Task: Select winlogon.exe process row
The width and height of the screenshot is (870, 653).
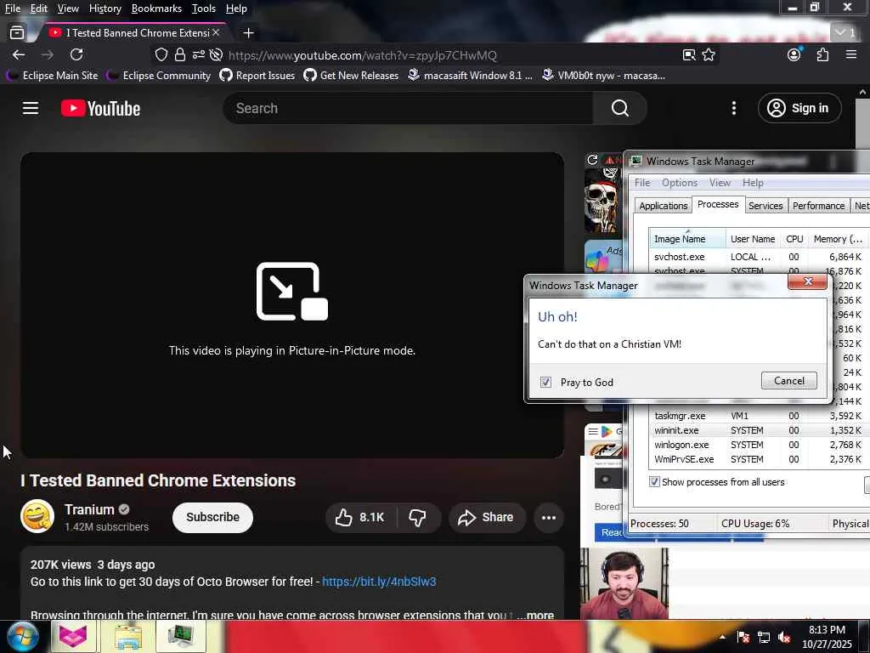Action: click(x=758, y=445)
